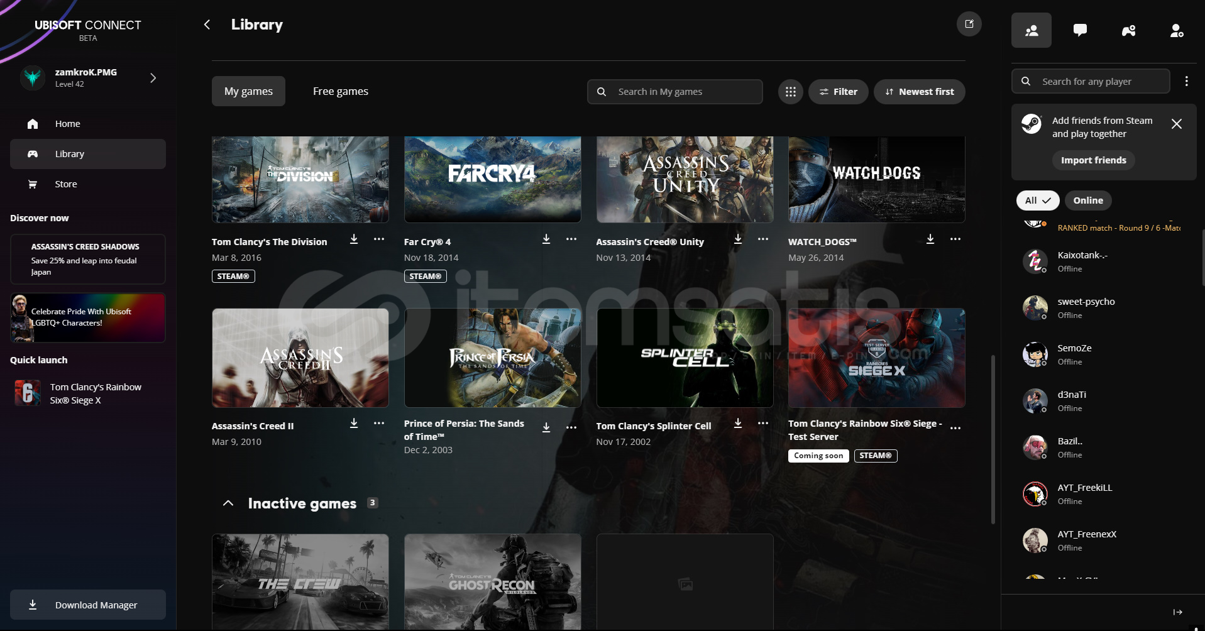Download Prince of Persia: The Sands of Time
The image size is (1205, 631).
546,427
